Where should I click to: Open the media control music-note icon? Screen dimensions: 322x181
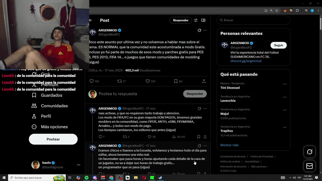[306, 11]
